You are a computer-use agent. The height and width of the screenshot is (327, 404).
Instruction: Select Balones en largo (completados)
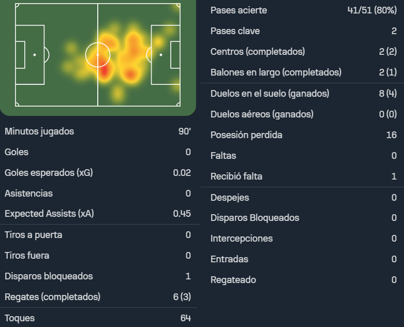click(x=303, y=72)
